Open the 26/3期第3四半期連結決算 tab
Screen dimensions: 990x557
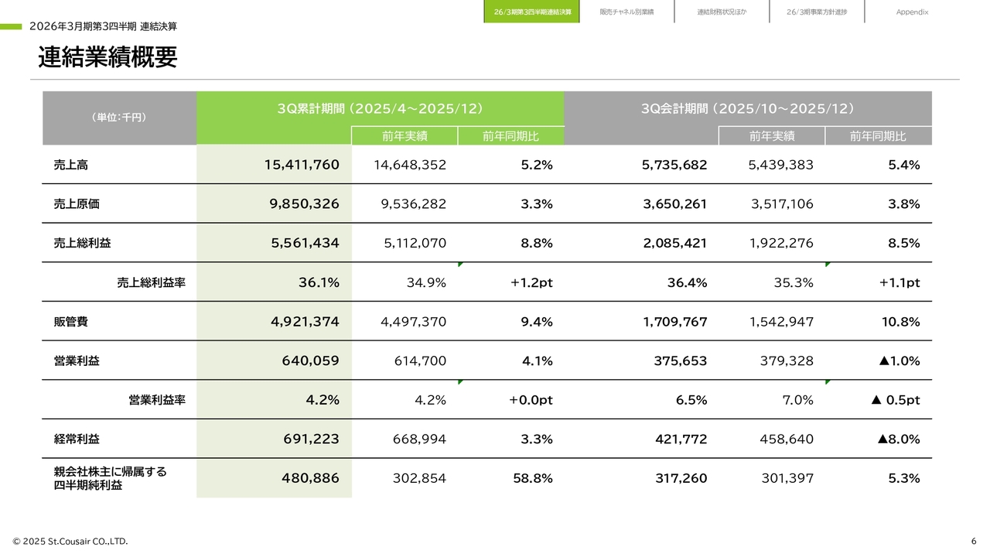coord(532,12)
